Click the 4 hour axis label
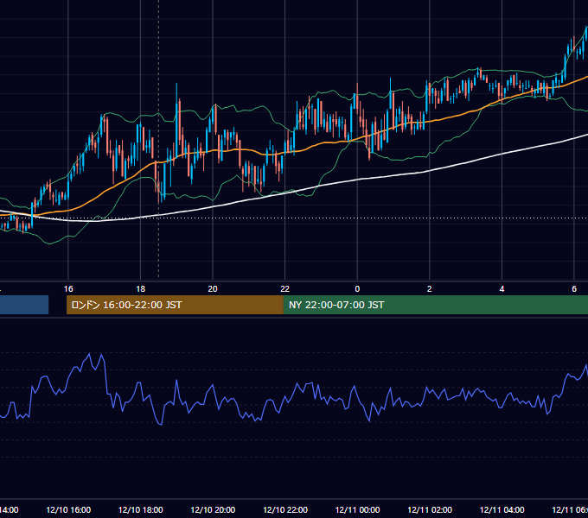588x518 pixels. coord(502,289)
